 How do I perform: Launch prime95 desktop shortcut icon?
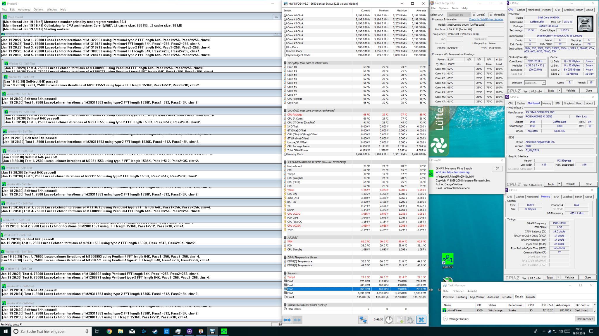click(447, 260)
